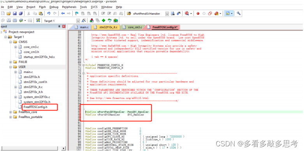The width and height of the screenshot is (304, 151).
Task: Save all open files
Action: (x=21, y=14)
